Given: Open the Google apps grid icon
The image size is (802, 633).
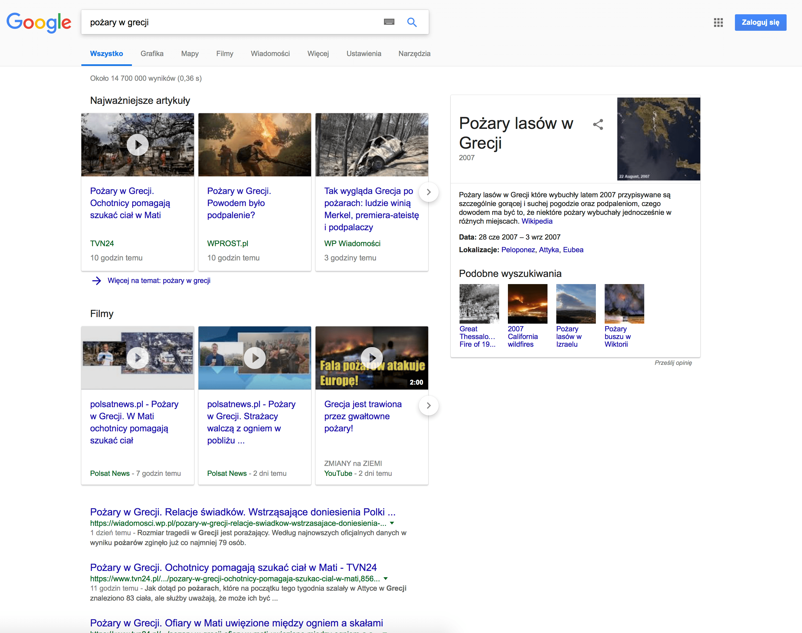Looking at the screenshot, I should pos(718,23).
